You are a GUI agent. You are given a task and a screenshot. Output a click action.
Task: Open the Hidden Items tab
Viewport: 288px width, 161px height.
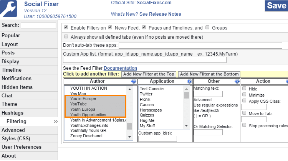29,87
